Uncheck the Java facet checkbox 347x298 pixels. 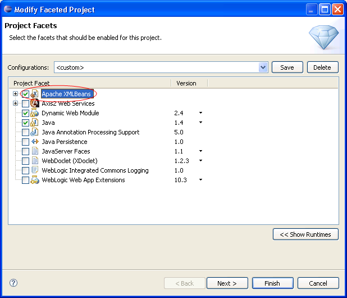(x=25, y=123)
